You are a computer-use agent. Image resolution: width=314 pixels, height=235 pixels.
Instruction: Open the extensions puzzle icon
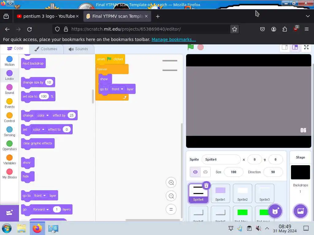coord(285,29)
